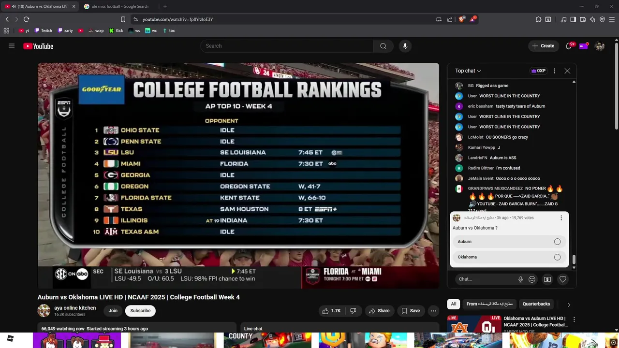
Task: Open the YouTube notifications bell
Action: point(569,46)
